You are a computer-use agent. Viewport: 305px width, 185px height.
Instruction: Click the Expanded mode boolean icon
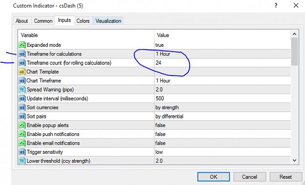click(22, 45)
